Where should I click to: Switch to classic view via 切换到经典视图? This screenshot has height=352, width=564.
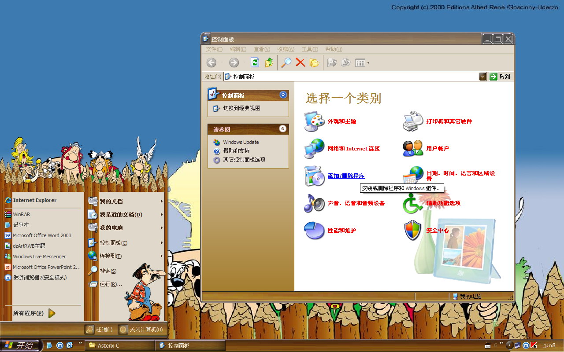pyautogui.click(x=241, y=108)
